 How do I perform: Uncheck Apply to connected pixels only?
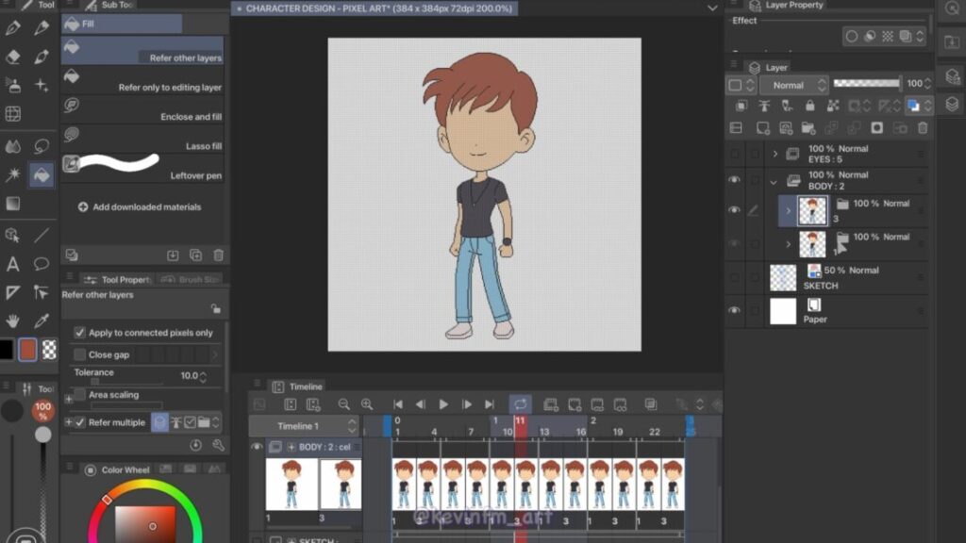click(80, 333)
